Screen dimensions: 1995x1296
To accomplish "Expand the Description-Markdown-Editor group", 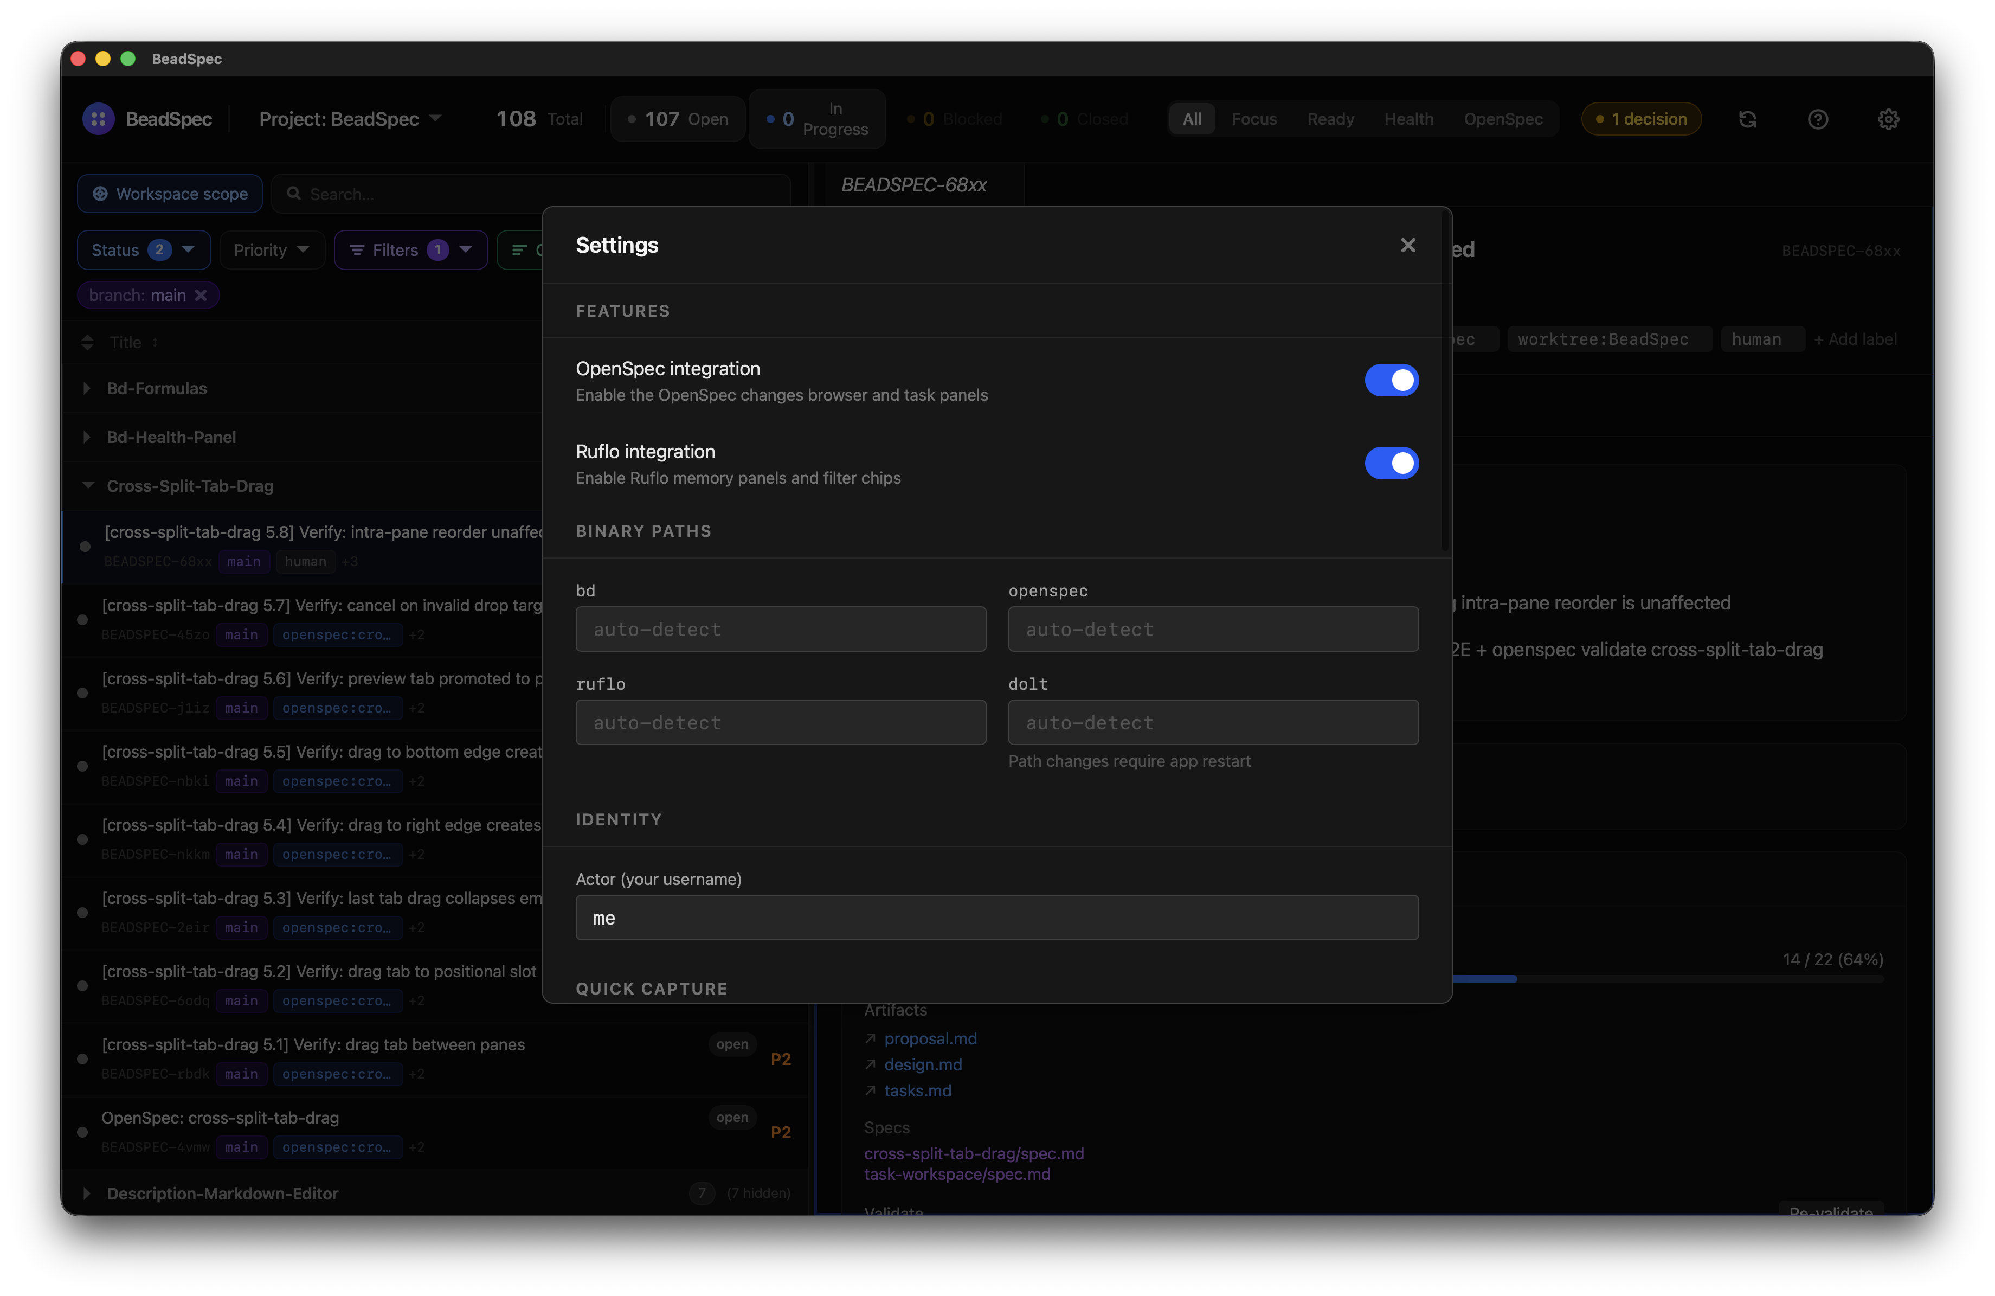I will (86, 1193).
